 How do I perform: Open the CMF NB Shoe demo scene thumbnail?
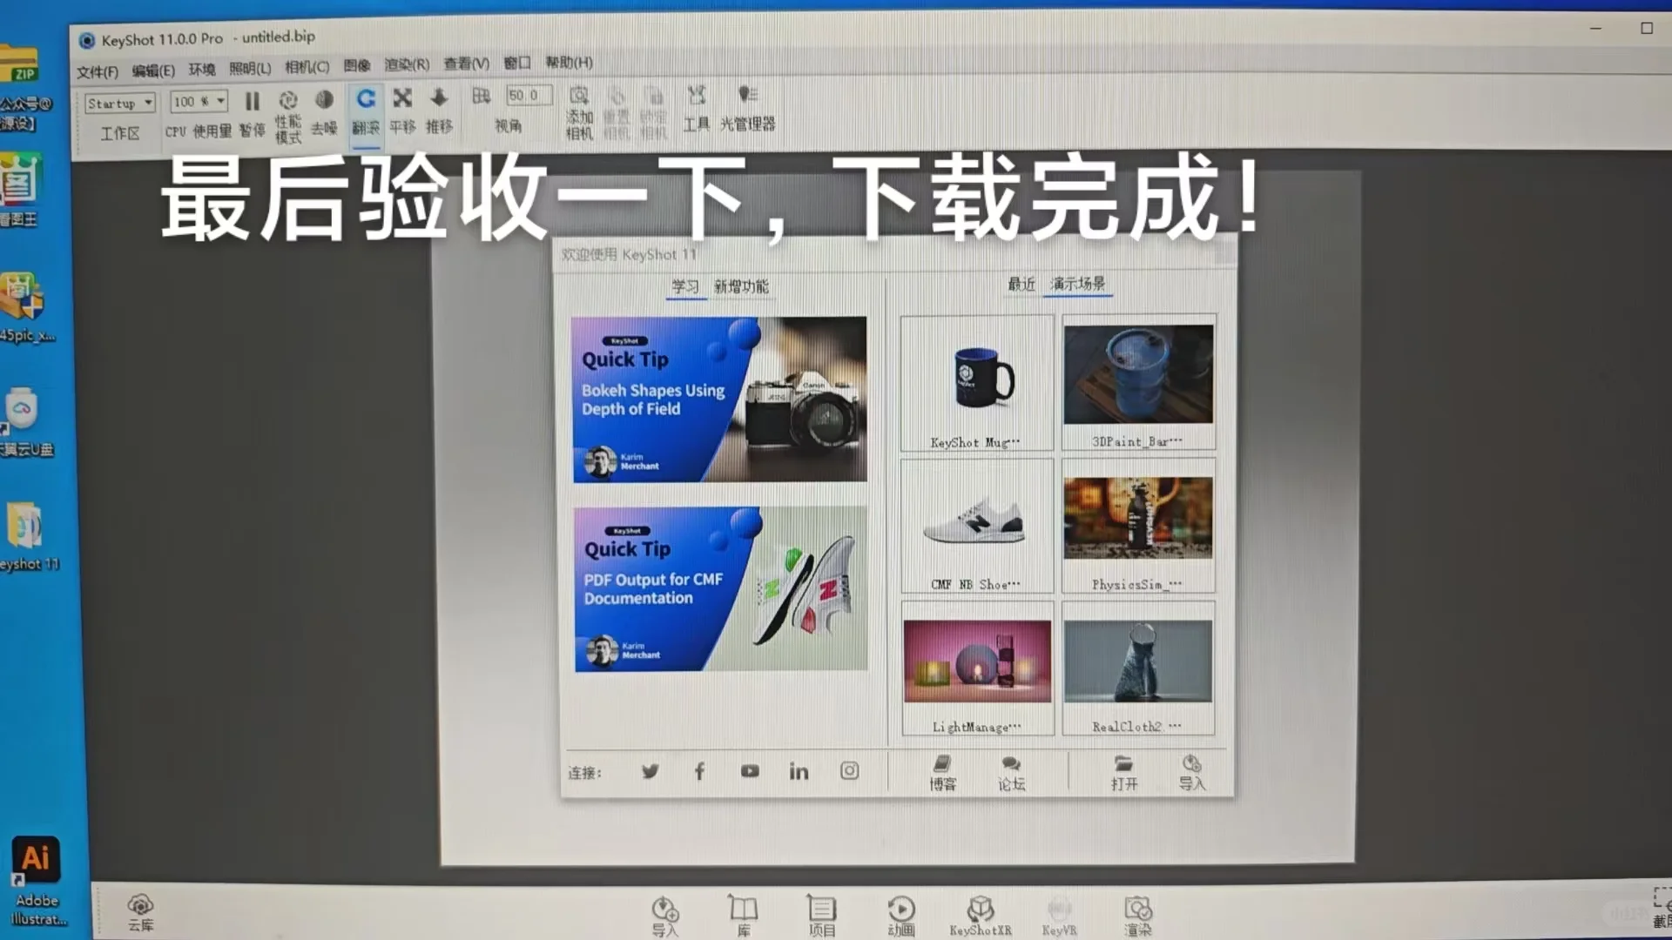click(x=976, y=522)
